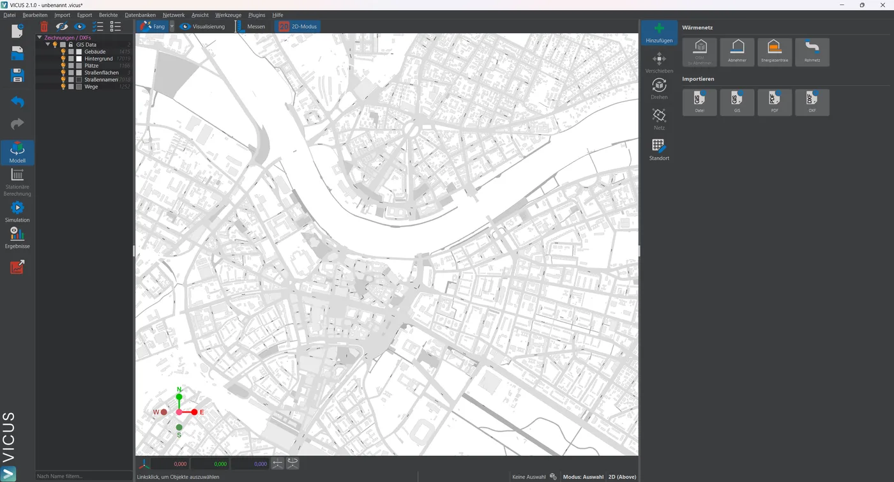Import a DXF drawing file
894x482 pixels.
pos(812,102)
